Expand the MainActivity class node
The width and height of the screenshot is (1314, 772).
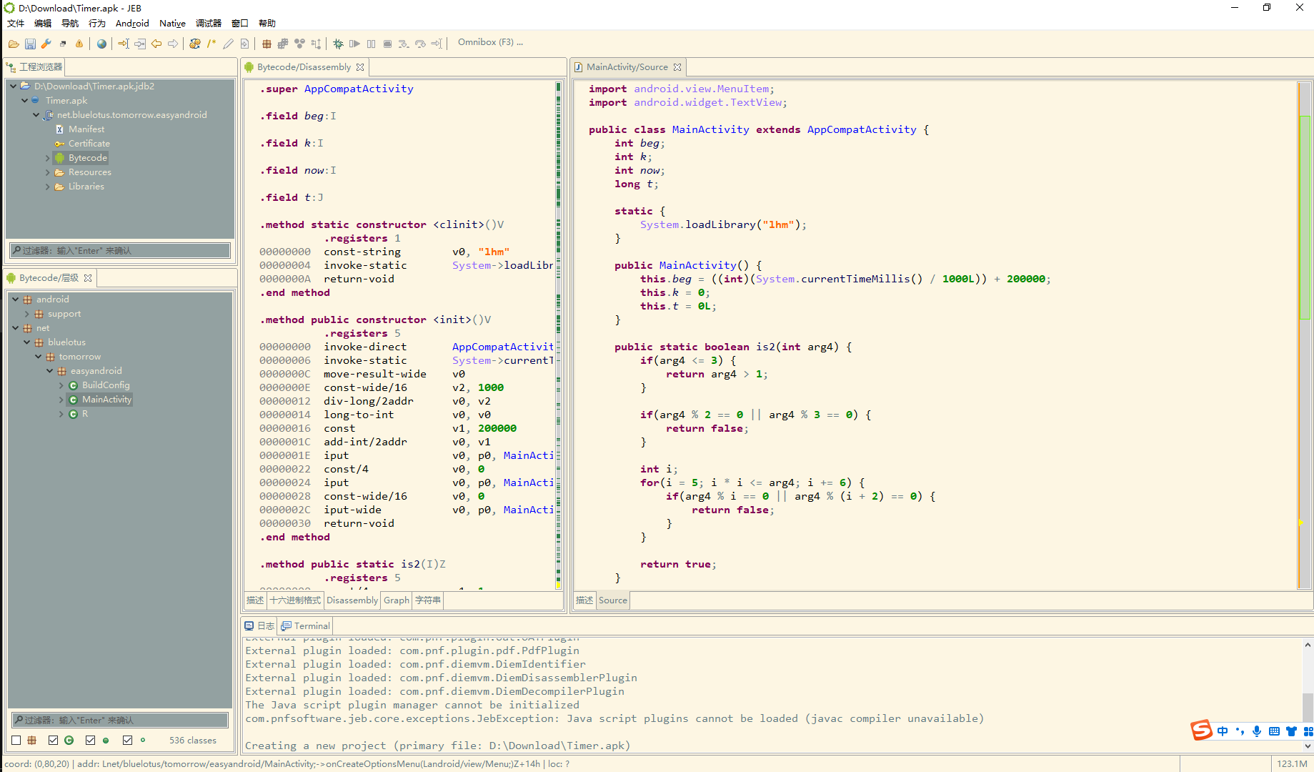[61, 400]
